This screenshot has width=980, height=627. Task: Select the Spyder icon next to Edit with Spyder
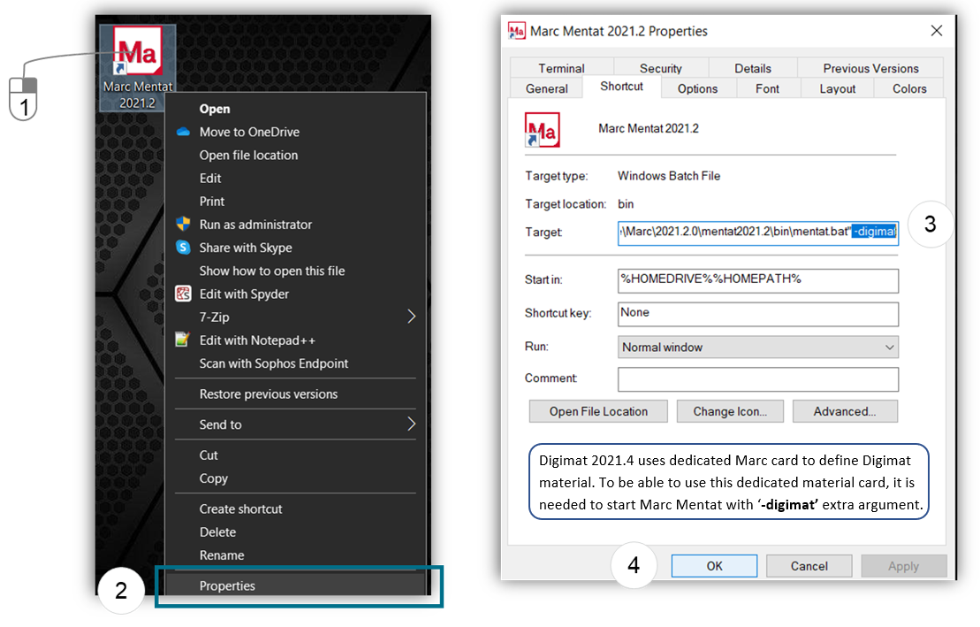tap(183, 294)
